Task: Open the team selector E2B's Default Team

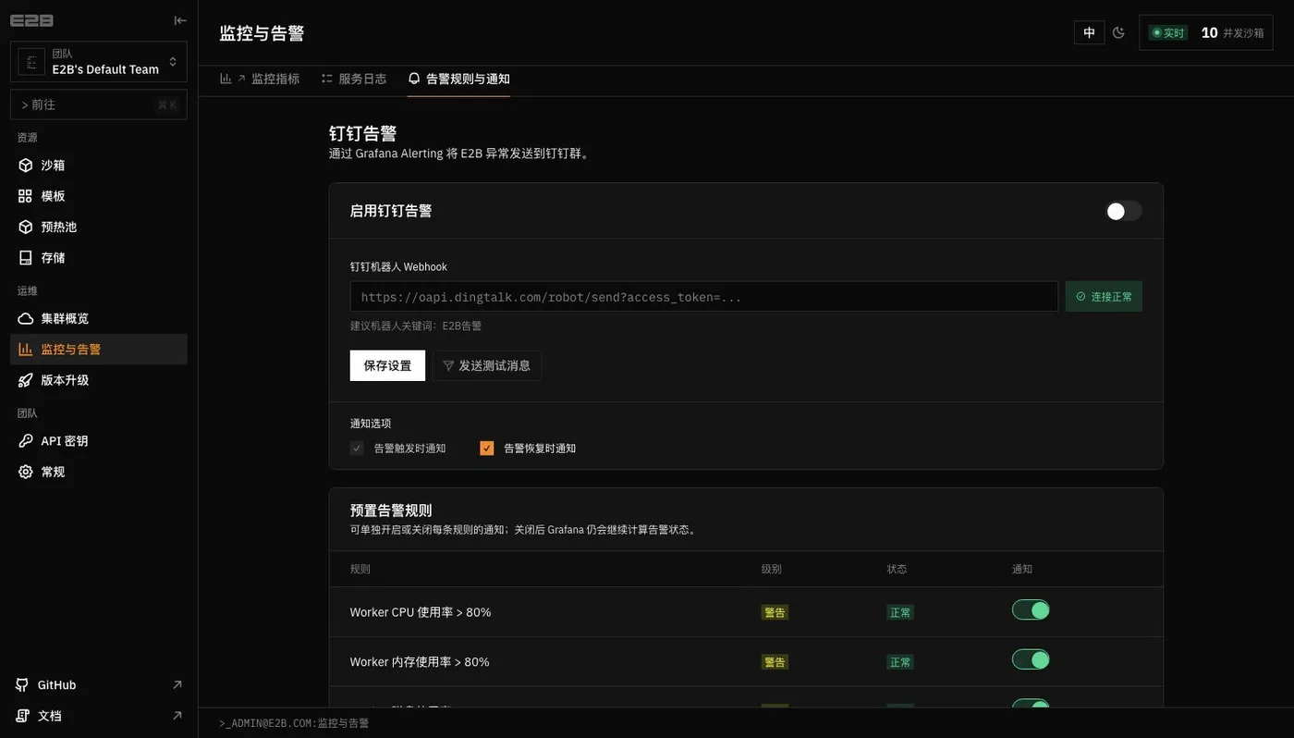Action: pos(99,62)
